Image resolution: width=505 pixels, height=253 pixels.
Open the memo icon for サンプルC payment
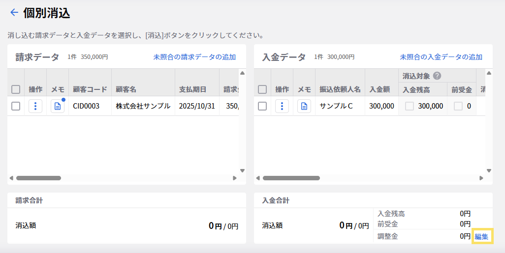[x=304, y=106]
